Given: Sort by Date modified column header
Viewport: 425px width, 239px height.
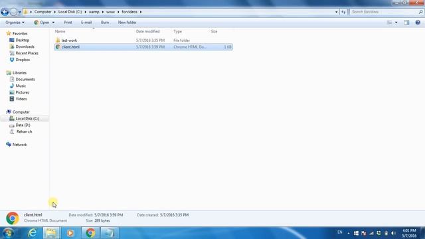Looking at the screenshot, I should pos(147,31).
